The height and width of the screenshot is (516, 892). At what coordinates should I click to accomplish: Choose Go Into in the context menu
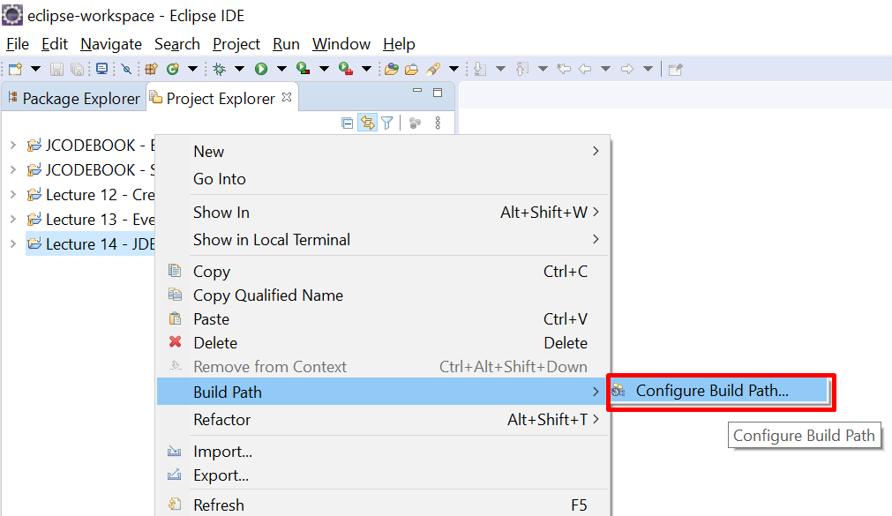coord(383,179)
